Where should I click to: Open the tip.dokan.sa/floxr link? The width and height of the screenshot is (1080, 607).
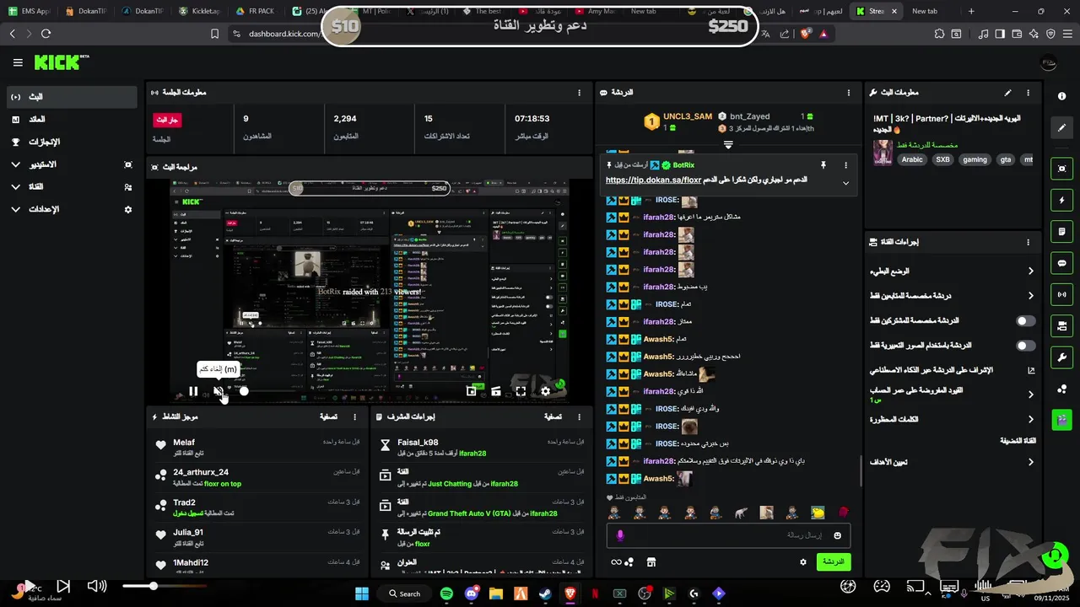point(654,180)
